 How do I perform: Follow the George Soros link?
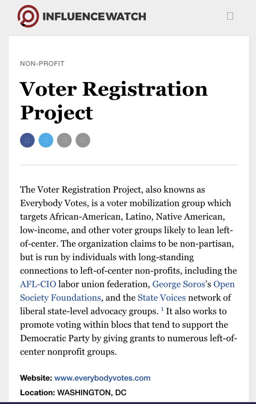[x=179, y=284]
